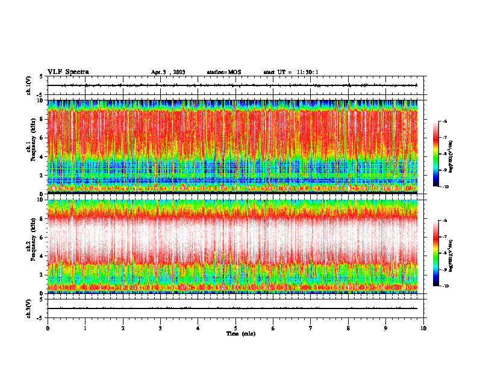This screenshot has width=477, height=368.
Task: Click the "5" tick on ch.3(V) axis
Action: pos(42,299)
